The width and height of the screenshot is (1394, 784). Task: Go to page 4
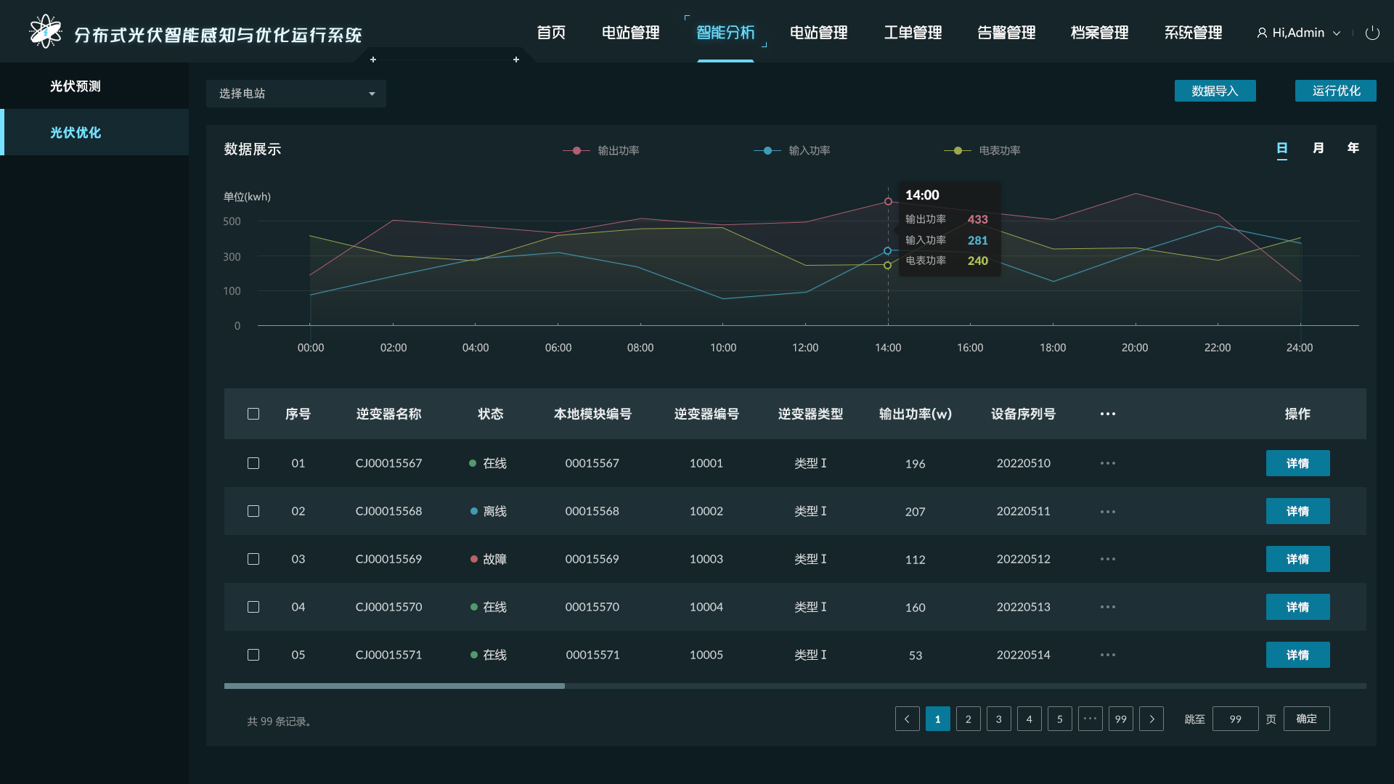pyautogui.click(x=1029, y=719)
